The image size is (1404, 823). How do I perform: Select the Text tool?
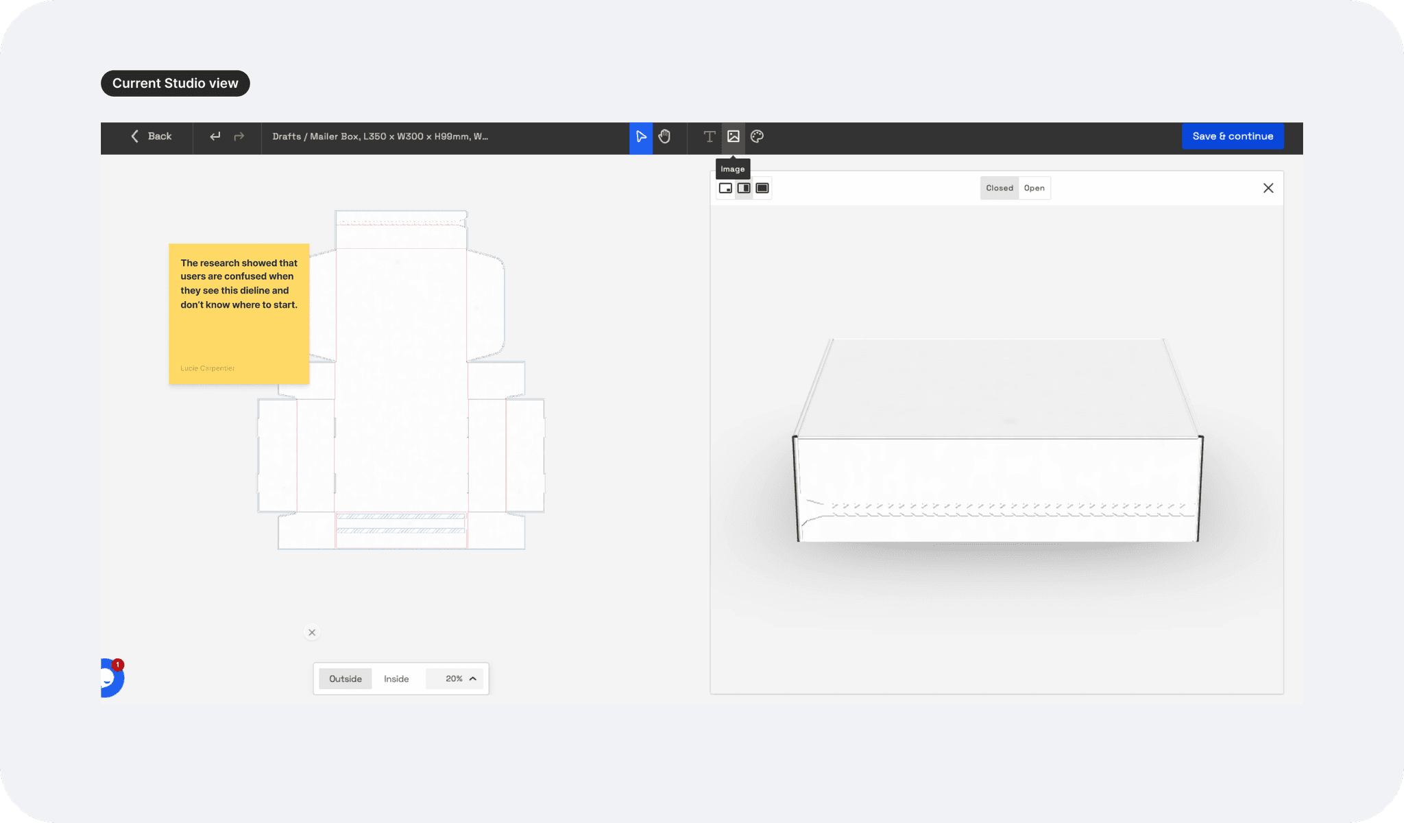(x=710, y=136)
